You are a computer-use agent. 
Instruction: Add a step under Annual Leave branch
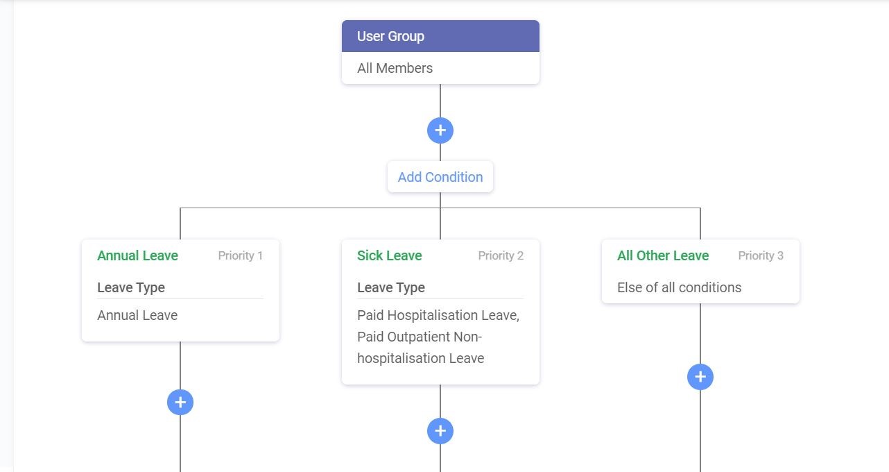pyautogui.click(x=180, y=402)
